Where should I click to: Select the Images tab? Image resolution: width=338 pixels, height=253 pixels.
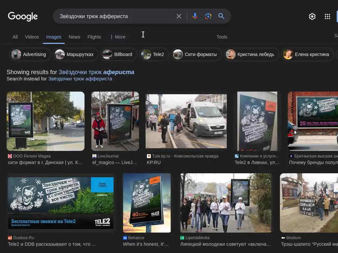(x=54, y=37)
